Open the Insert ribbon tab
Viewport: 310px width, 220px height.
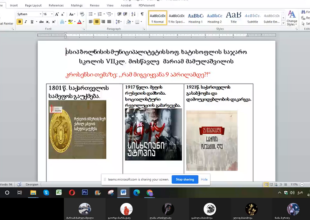click(x=14, y=6)
